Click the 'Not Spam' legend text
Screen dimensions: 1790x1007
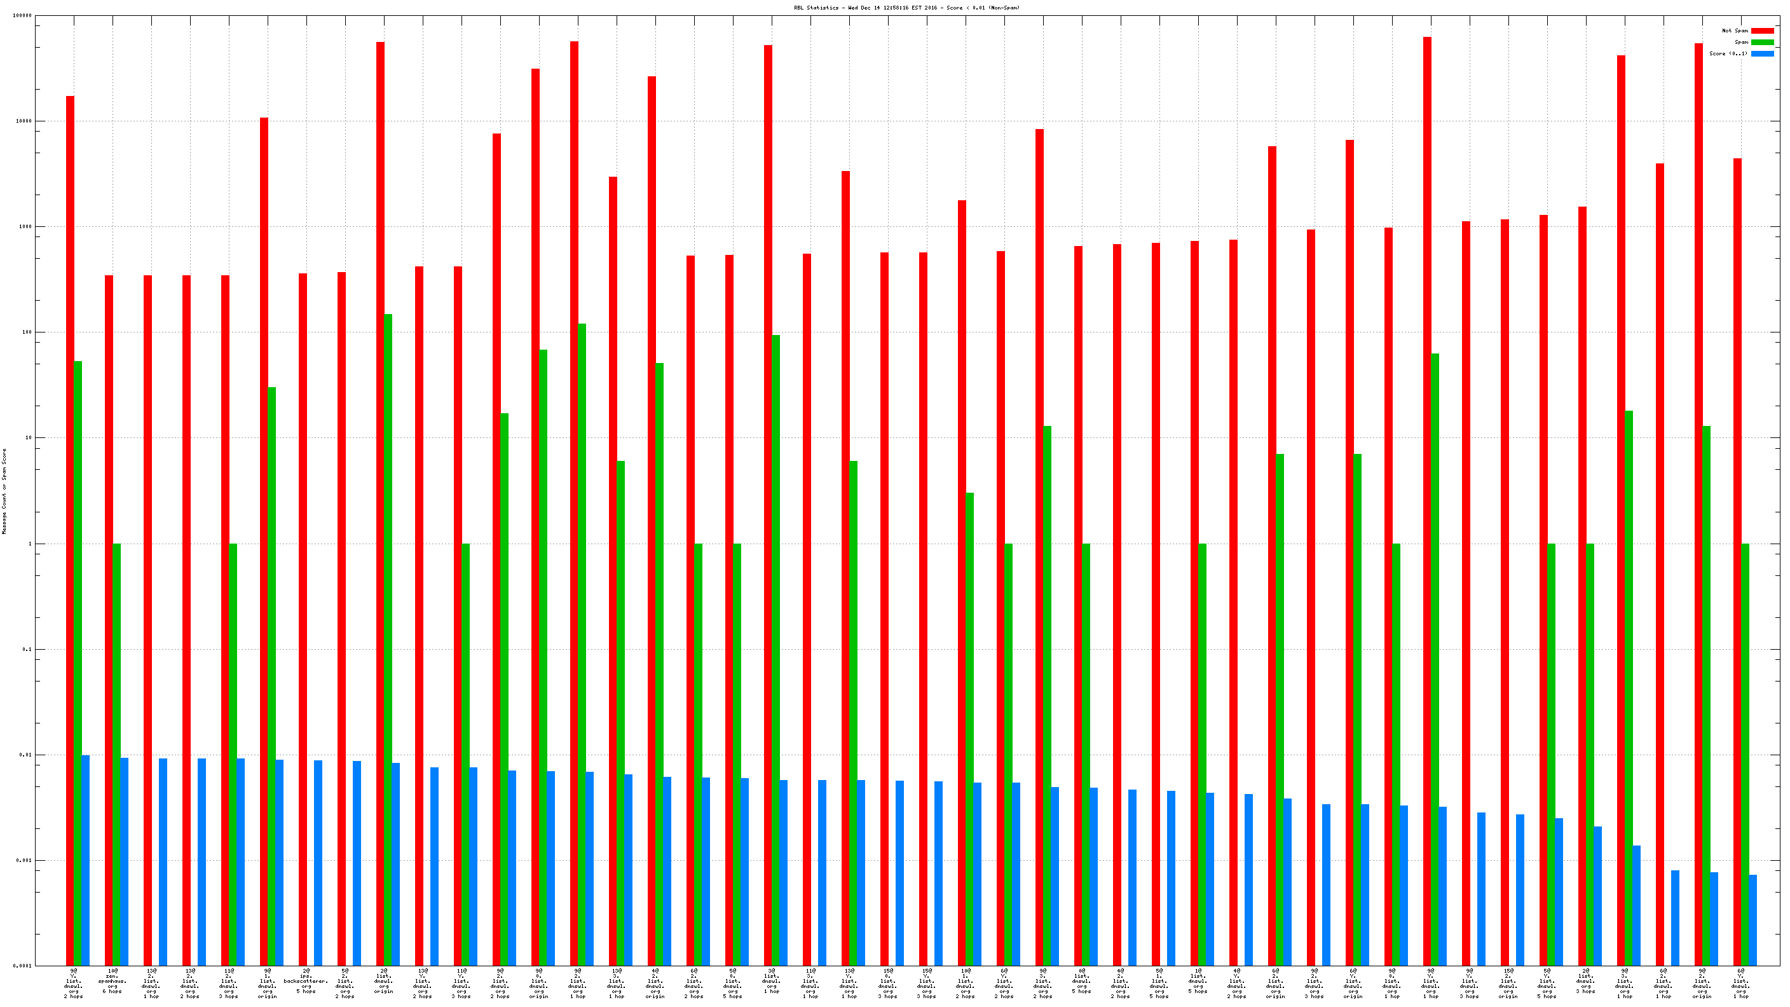click(x=1735, y=31)
